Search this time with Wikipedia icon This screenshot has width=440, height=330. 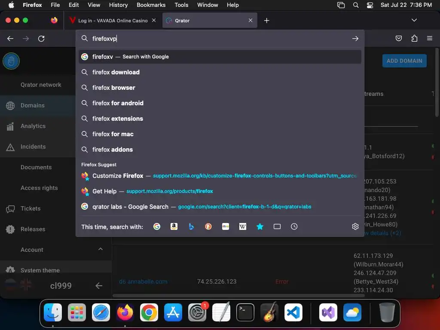tap(243, 226)
